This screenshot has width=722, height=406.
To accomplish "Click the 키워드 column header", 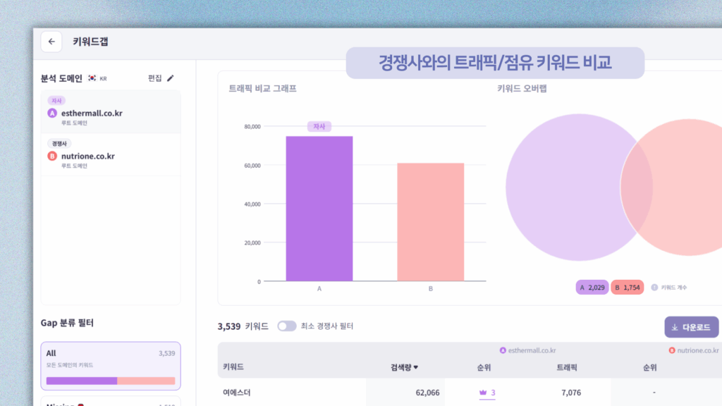I will click(234, 367).
